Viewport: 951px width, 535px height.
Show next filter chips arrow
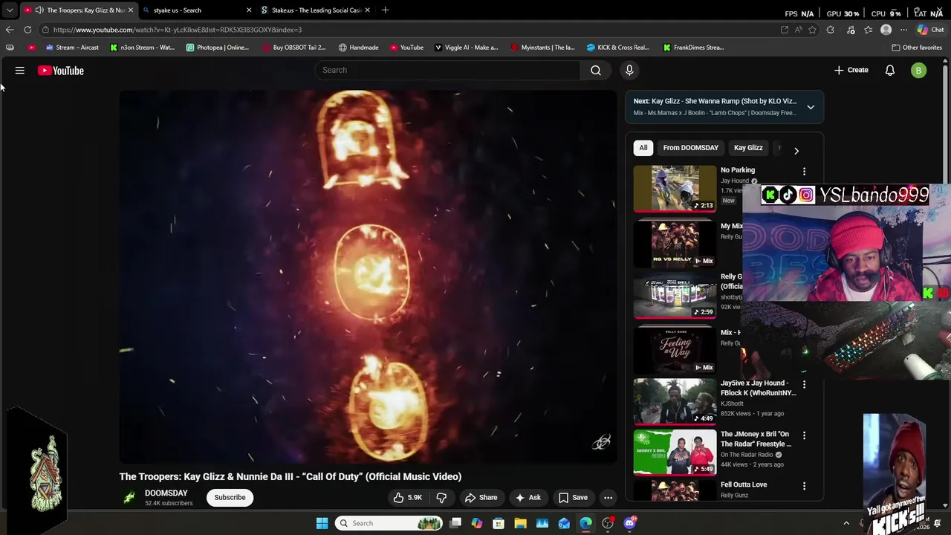coord(796,150)
